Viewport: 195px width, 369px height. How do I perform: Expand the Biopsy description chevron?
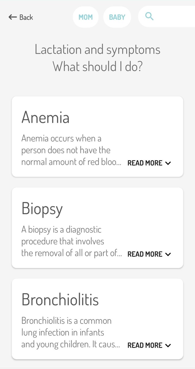168,254
